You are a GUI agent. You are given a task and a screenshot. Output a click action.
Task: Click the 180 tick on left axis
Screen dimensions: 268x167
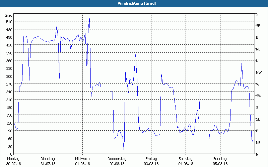tap(9, 108)
